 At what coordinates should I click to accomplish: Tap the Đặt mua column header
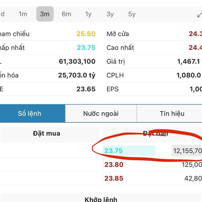point(46,133)
